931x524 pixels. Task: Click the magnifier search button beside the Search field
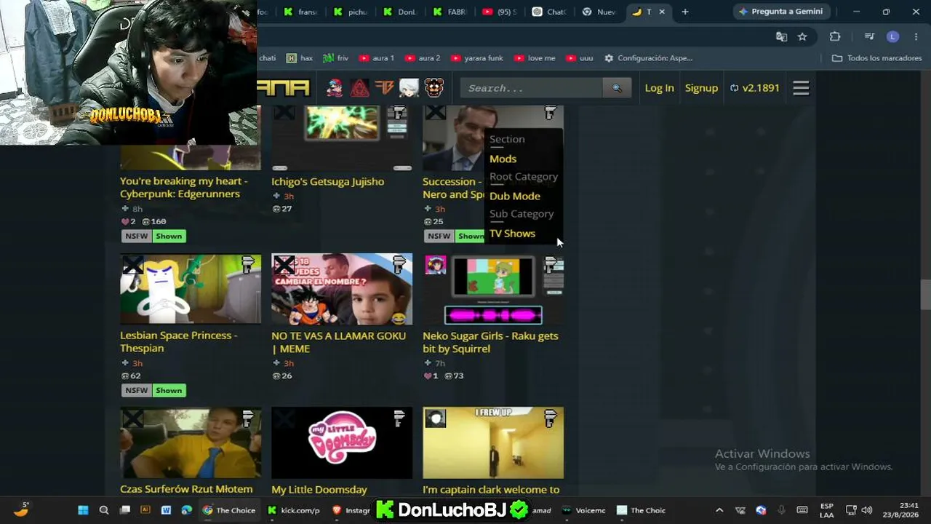(617, 88)
